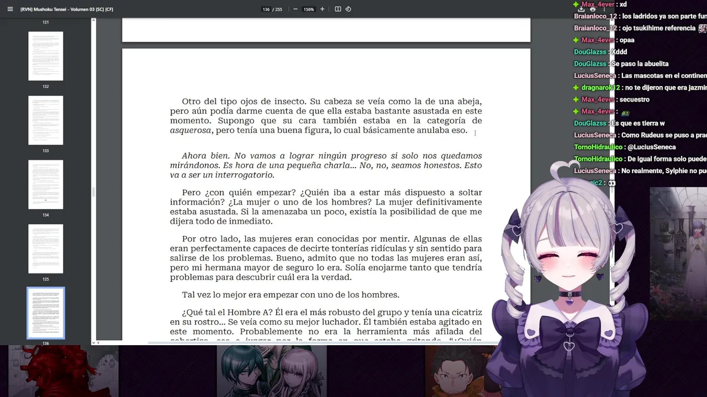This screenshot has width=707, height=397.
Task: Click chat message 'ojo tsukihime referencia'
Action: click(659, 28)
